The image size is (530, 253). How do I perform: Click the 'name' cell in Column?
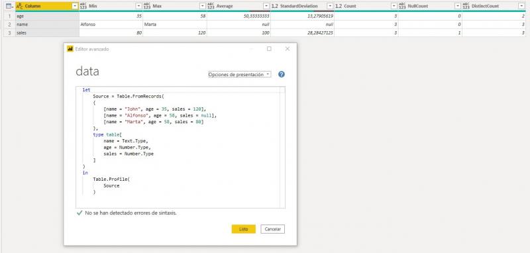coord(47,25)
